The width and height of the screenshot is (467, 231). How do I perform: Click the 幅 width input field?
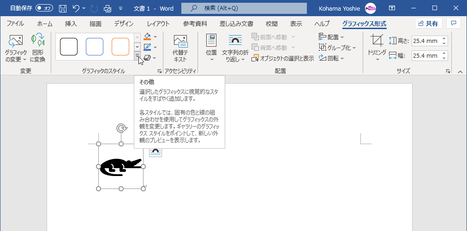point(426,55)
